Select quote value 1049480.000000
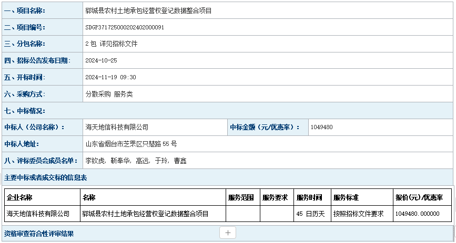Image resolution: width=456 pixels, height=243 pixels. point(417,214)
